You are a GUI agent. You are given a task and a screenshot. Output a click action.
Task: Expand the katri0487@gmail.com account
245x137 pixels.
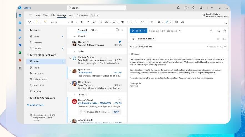tap(28, 98)
